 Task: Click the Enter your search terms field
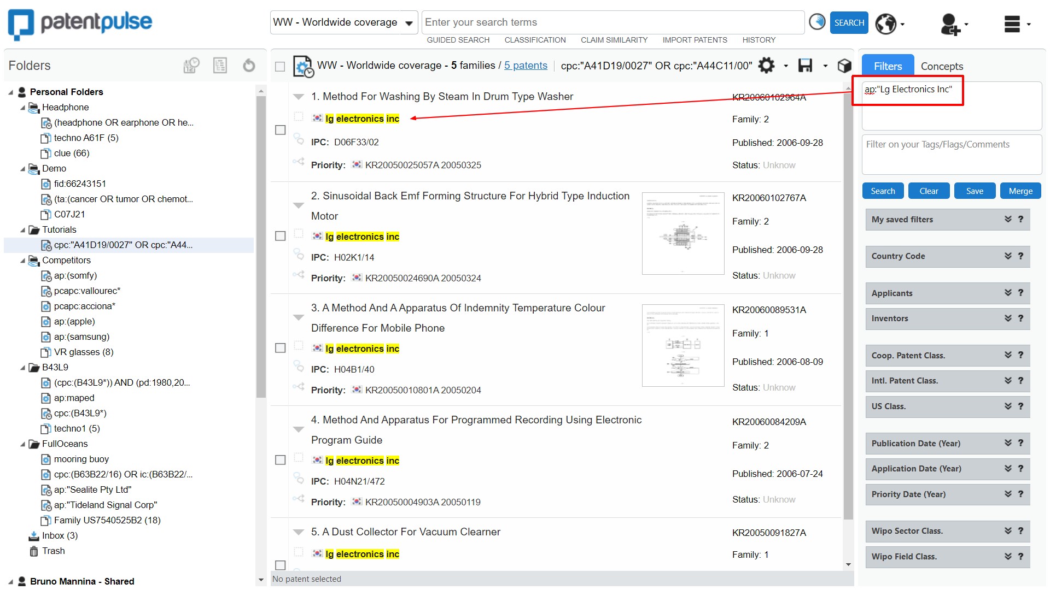[612, 22]
